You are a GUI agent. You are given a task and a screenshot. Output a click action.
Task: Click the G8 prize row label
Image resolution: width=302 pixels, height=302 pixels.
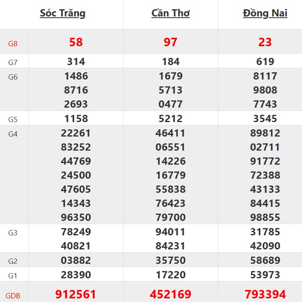pyautogui.click(x=13, y=43)
